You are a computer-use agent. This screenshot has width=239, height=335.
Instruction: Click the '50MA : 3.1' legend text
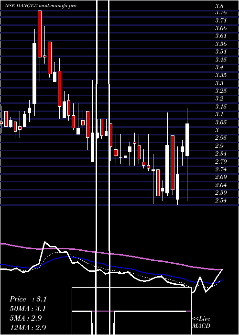[28, 309]
